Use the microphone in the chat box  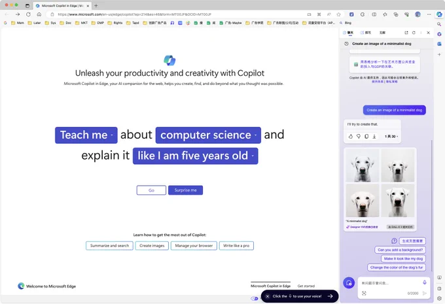coord(425,282)
